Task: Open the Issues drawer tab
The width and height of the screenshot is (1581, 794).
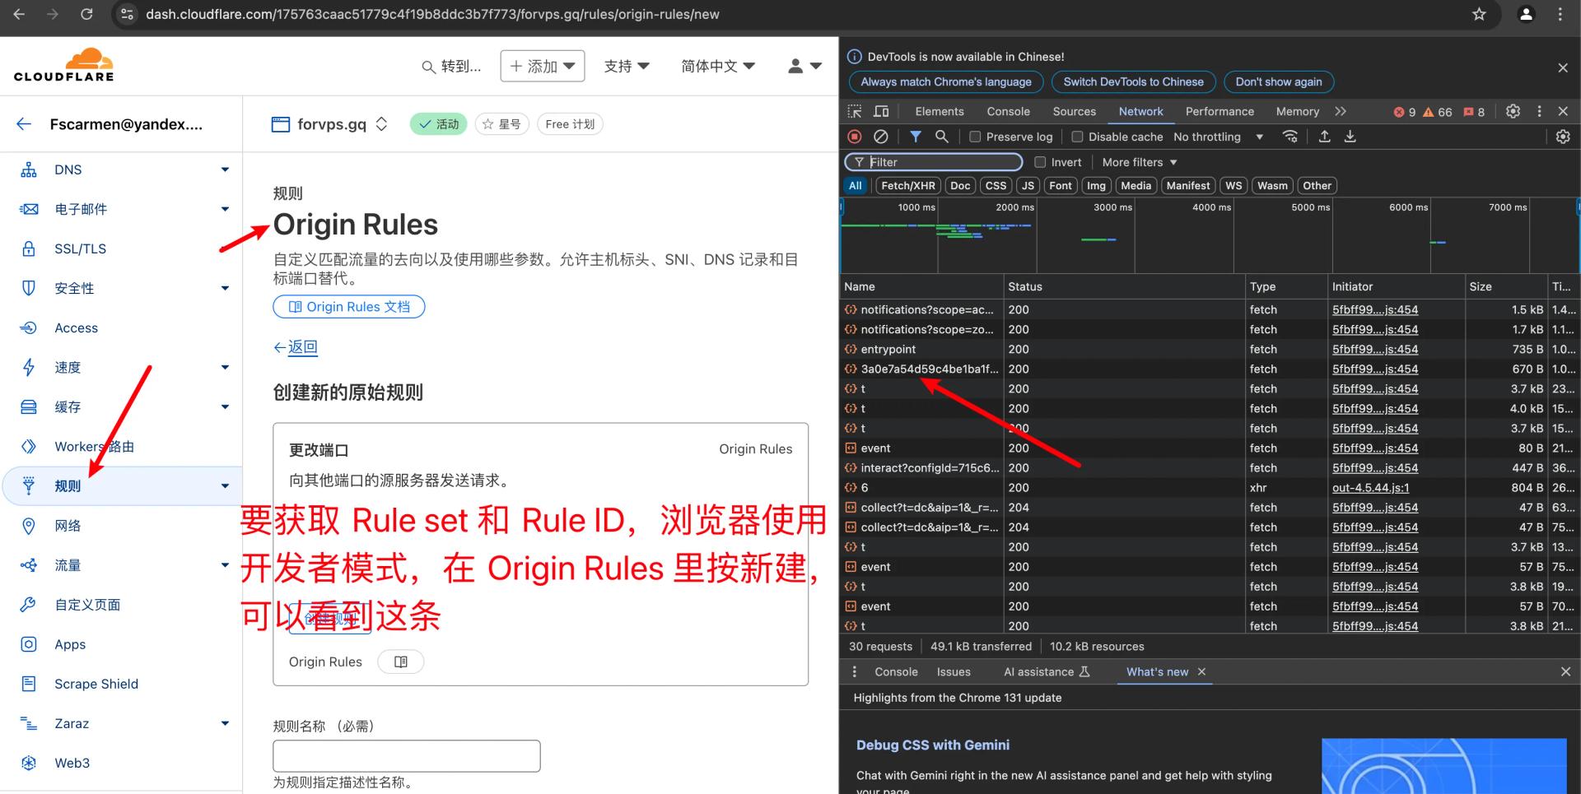Action: [x=954, y=672]
